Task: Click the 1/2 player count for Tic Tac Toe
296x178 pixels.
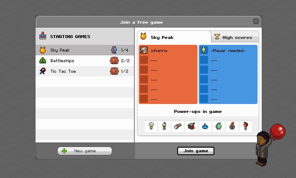Action: 125,71
